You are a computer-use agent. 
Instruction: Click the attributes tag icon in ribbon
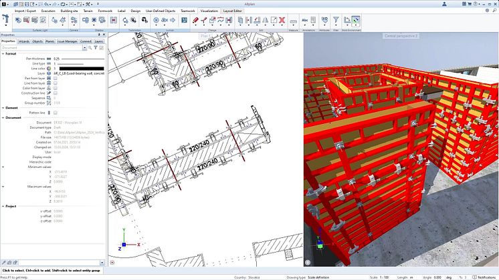tap(324, 20)
